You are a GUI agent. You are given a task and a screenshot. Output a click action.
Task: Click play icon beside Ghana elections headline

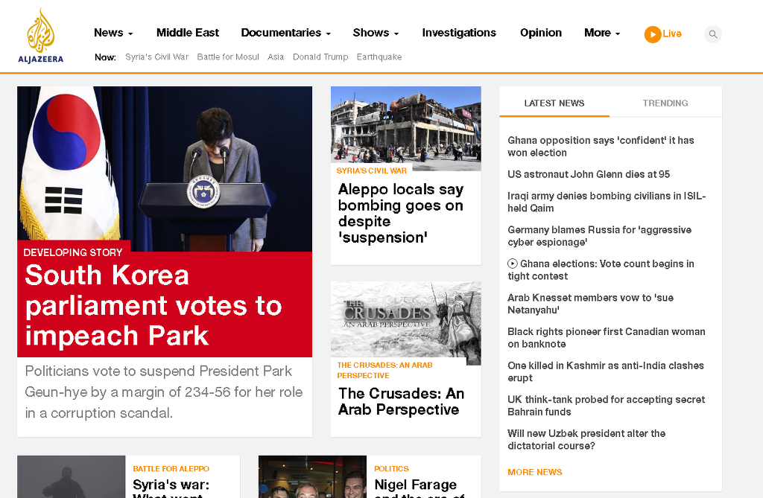(x=513, y=264)
